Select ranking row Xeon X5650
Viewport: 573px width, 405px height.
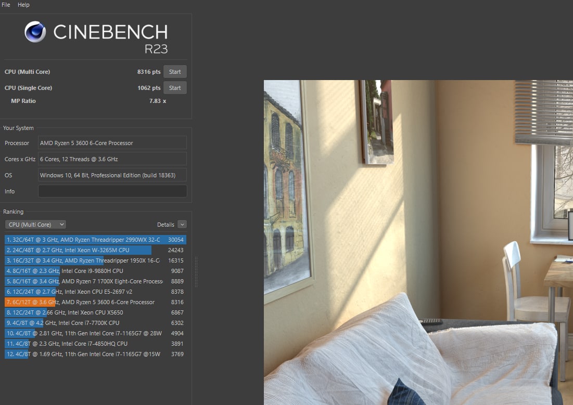[95, 312]
